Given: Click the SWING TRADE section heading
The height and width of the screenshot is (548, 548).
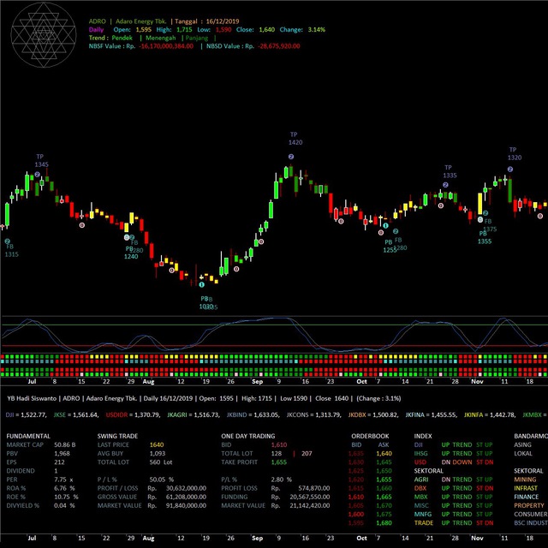Looking at the screenshot, I should tap(117, 436).
